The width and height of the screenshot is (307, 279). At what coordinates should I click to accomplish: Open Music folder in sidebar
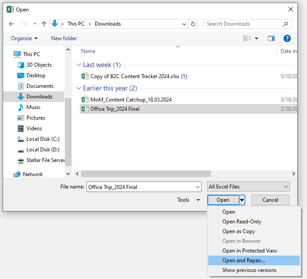click(33, 107)
